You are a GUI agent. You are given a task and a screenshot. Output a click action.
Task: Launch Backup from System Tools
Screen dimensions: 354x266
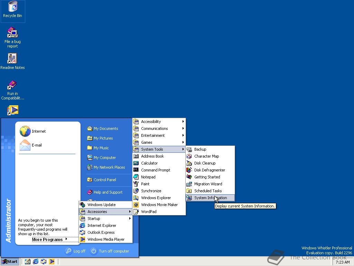tap(210, 149)
